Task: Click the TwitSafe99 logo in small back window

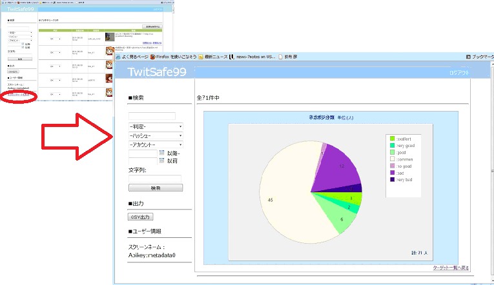Action: coord(21,9)
